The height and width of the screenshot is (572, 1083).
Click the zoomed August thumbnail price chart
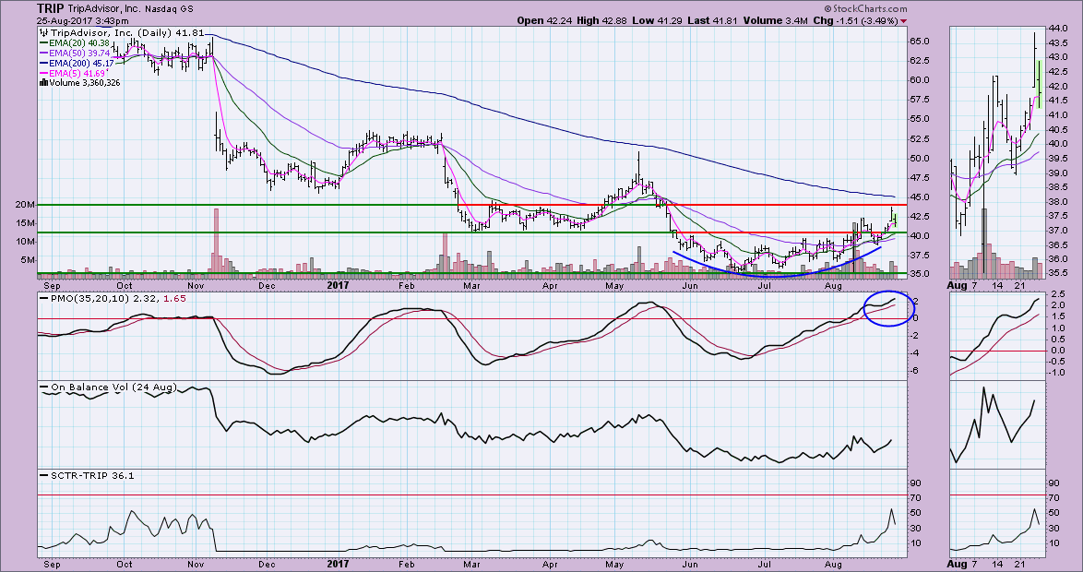(996, 152)
